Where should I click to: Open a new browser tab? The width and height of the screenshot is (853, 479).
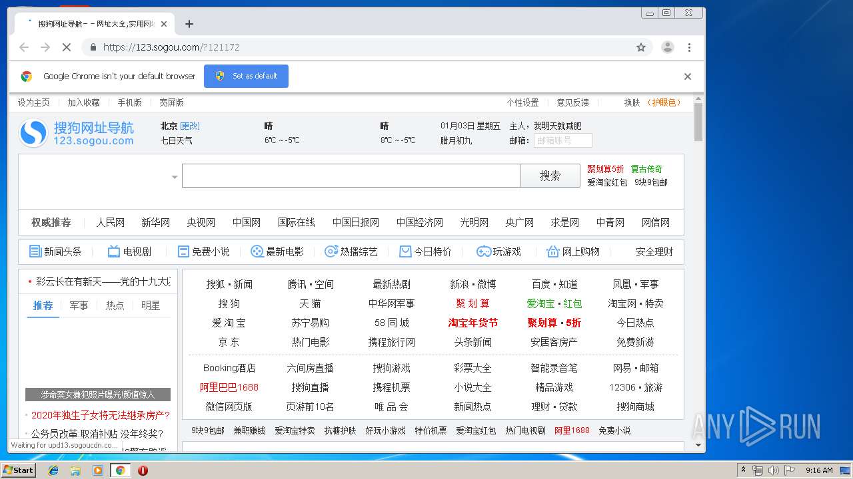click(x=189, y=24)
